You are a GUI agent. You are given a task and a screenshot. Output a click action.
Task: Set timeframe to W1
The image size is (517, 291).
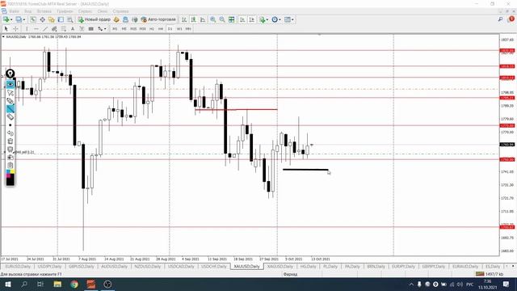tap(179, 29)
